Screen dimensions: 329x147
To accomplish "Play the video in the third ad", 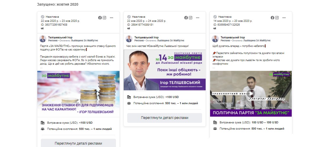I will 251,94.
